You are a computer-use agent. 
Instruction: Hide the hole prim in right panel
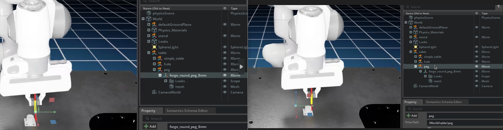(476, 62)
